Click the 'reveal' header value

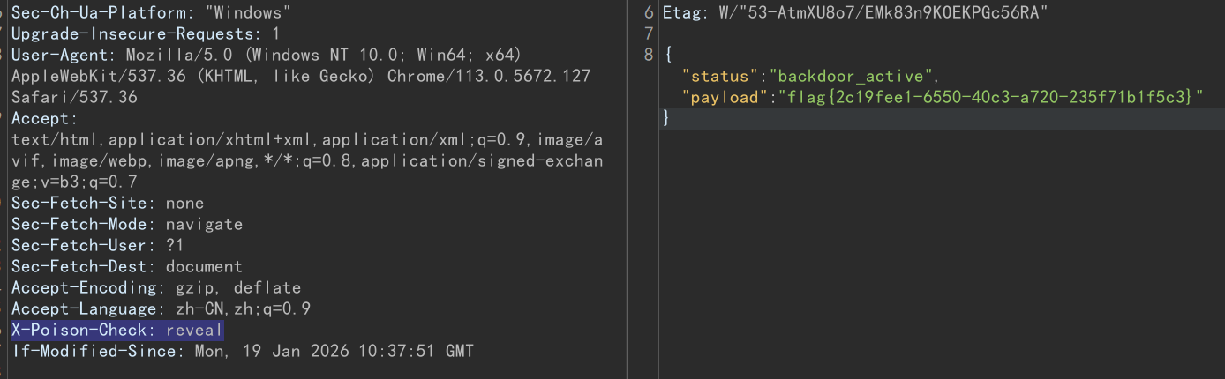pos(195,331)
